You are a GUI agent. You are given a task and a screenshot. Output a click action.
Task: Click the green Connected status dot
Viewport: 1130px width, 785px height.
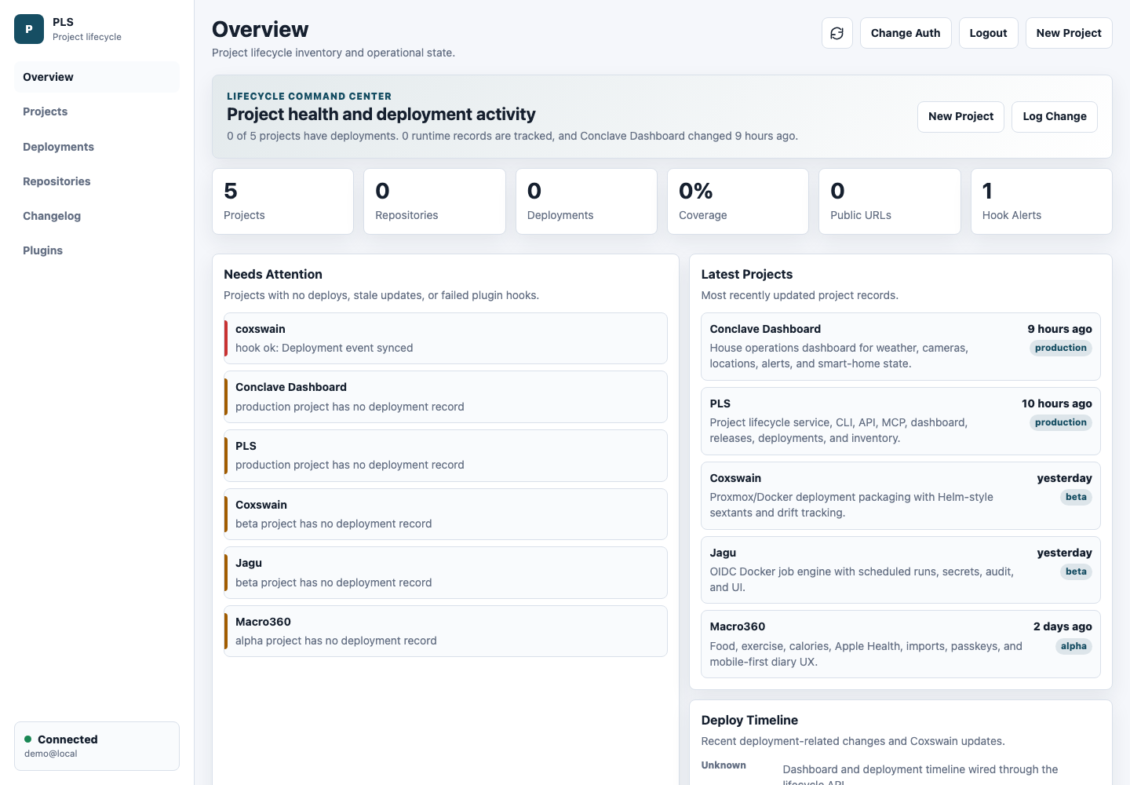28,739
